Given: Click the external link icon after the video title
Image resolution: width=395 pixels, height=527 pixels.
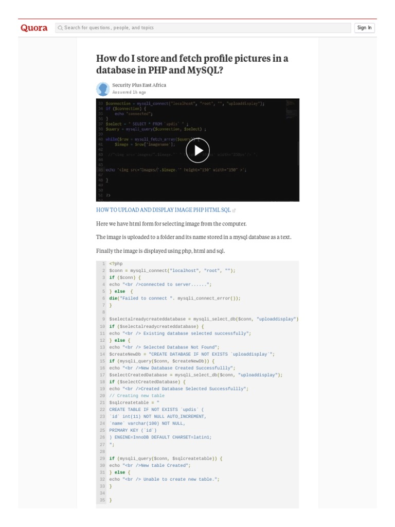Looking at the screenshot, I should (x=234, y=210).
